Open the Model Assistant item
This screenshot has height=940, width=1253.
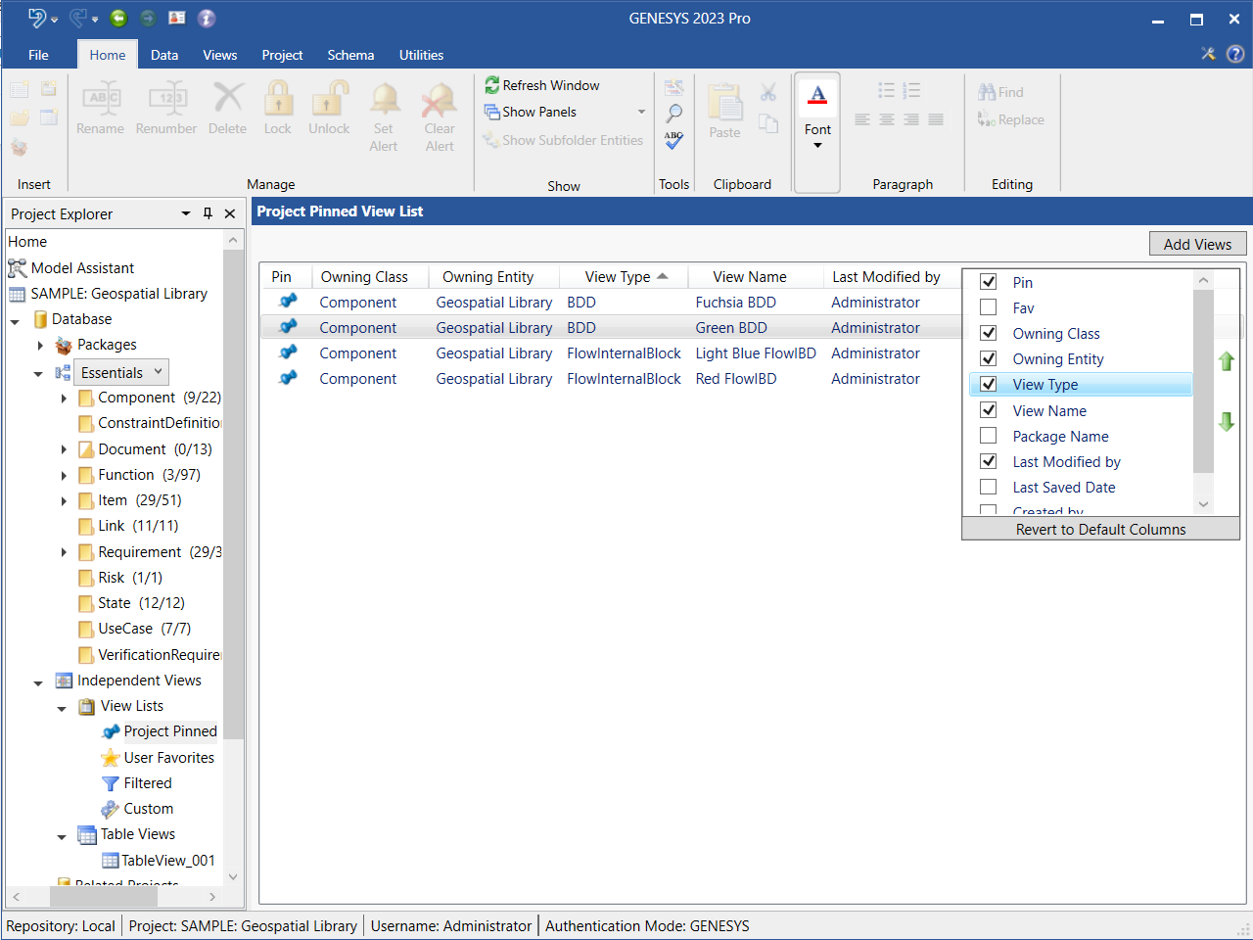point(82,268)
